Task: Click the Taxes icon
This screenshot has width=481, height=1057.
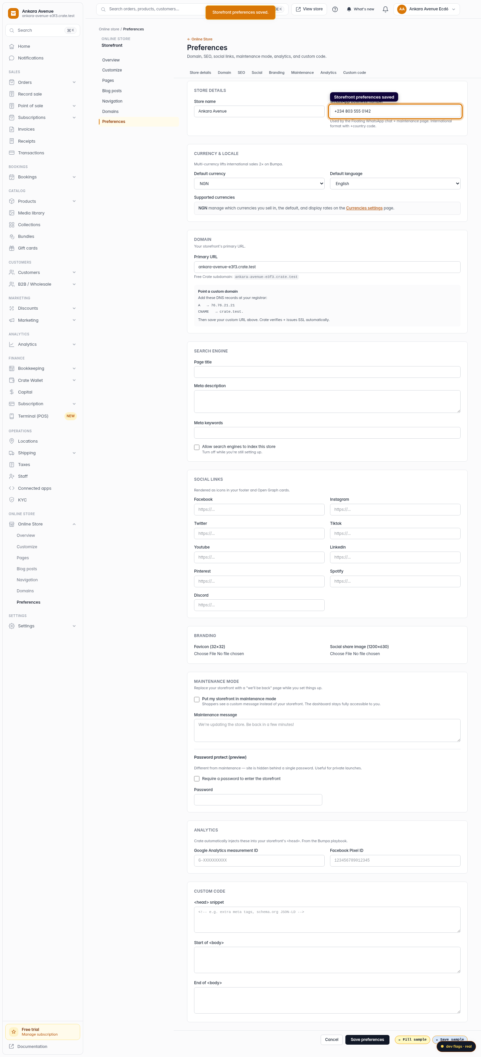Action: pos(11,465)
